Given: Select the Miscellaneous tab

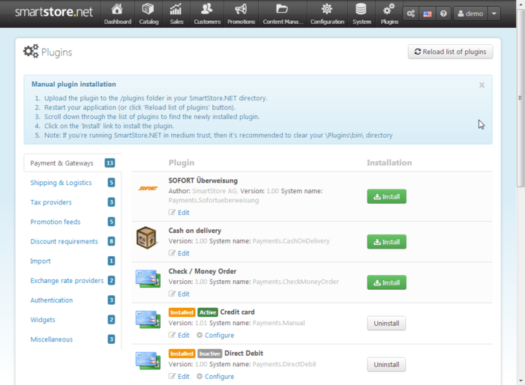Looking at the screenshot, I should click(x=72, y=339).
